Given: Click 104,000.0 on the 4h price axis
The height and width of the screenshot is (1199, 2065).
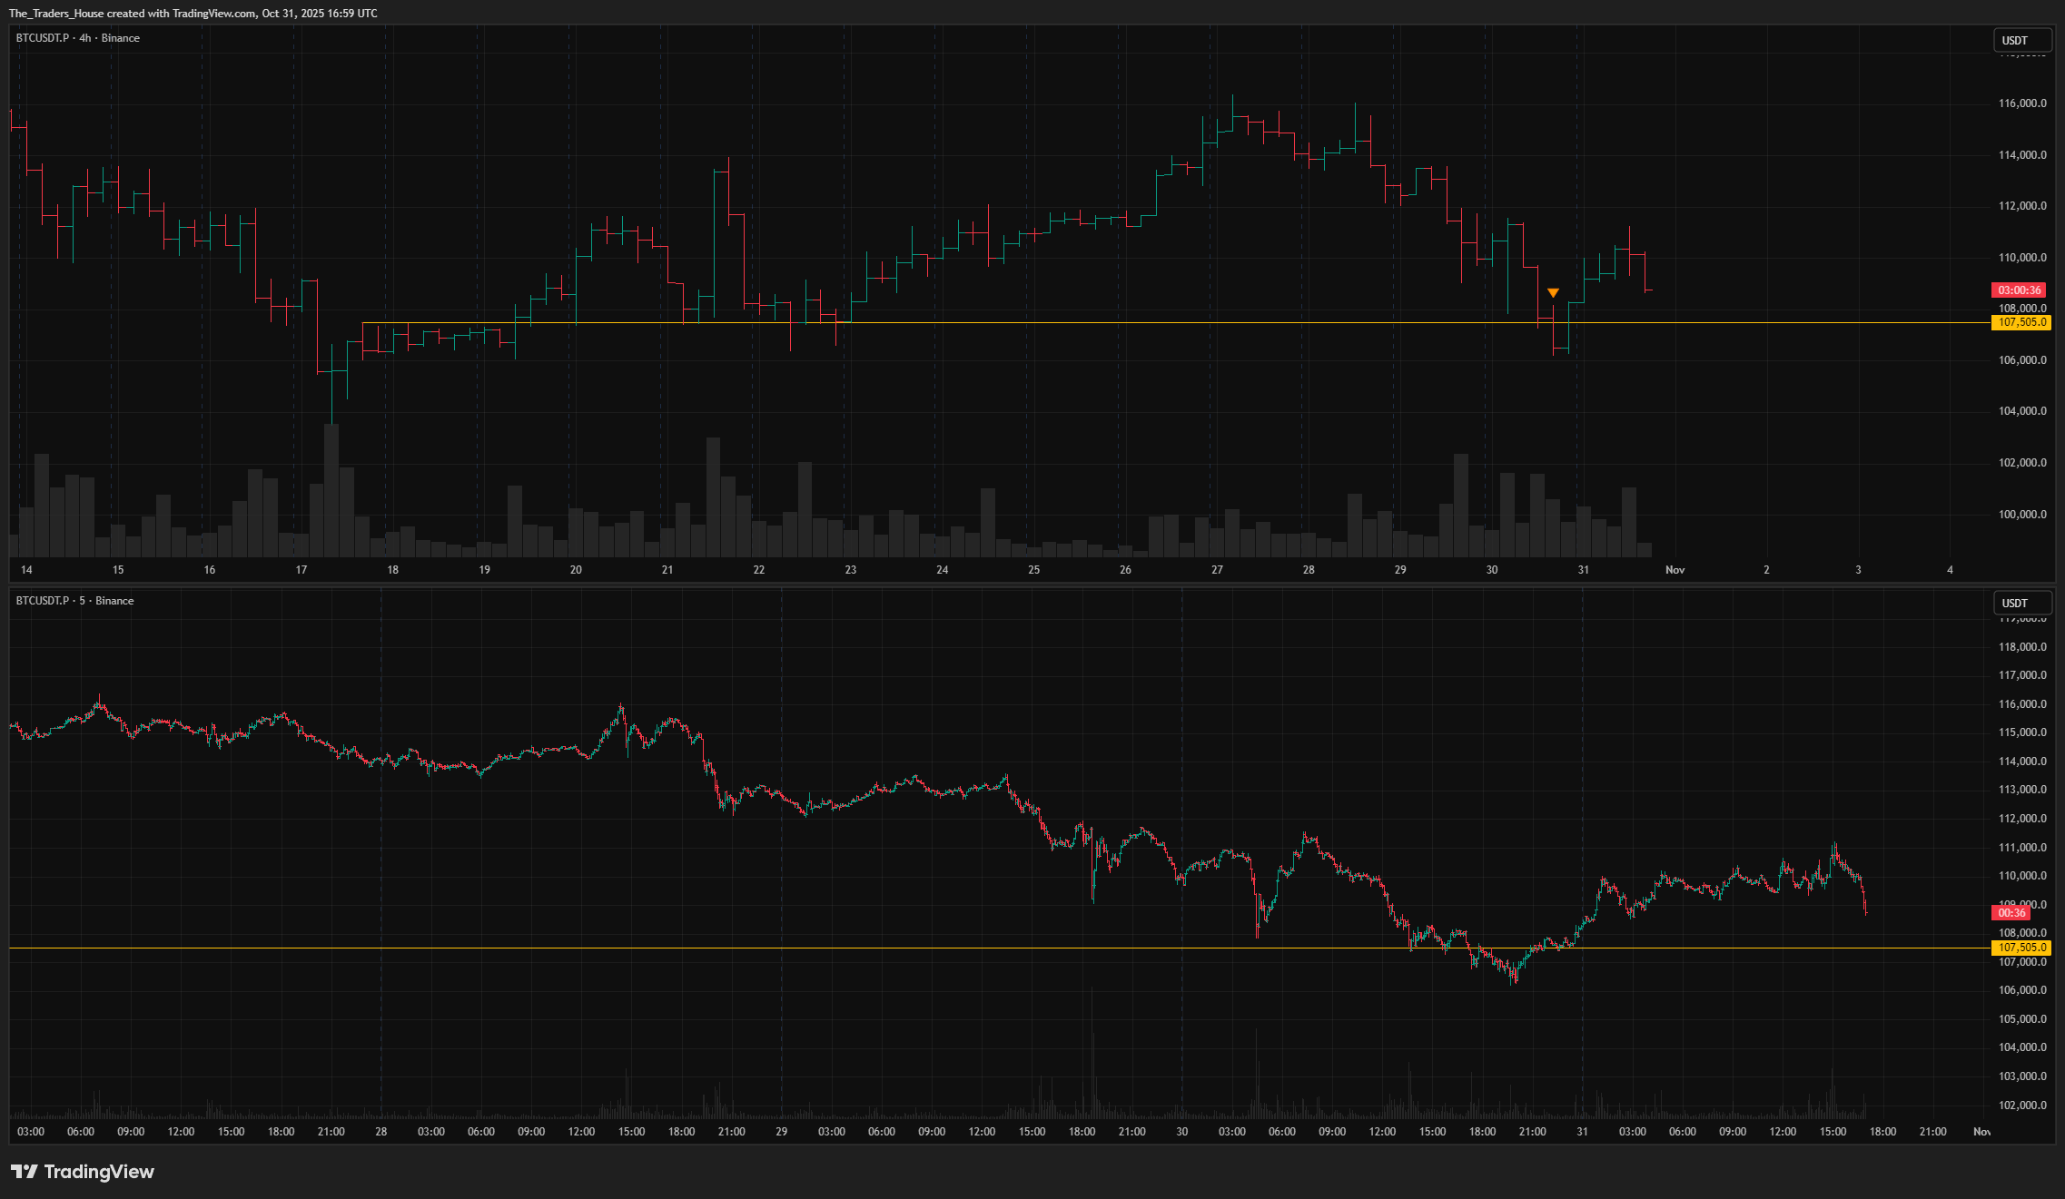Looking at the screenshot, I should [x=2022, y=411].
